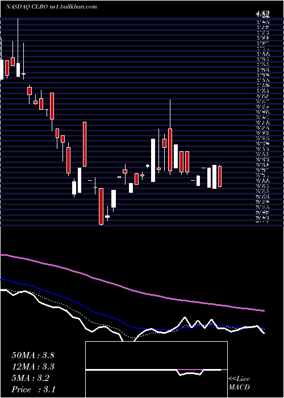Click inside the MACD indicator box
Viewport: 284px width, 398px height.
coord(156,370)
